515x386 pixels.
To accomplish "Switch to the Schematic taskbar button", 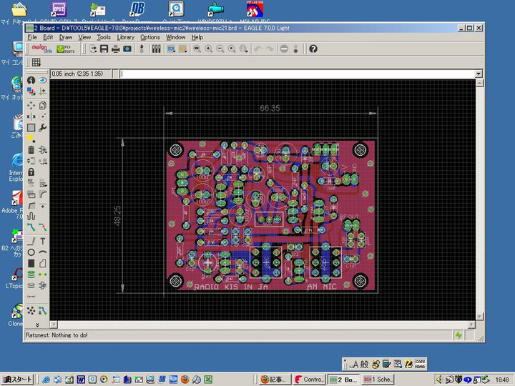I will coord(378,379).
